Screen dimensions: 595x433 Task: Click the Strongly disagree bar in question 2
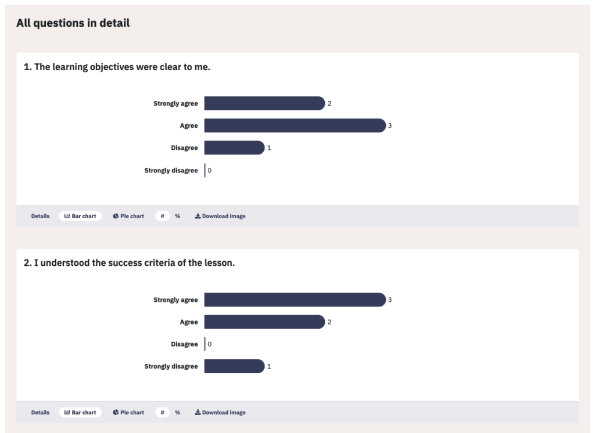(234, 366)
